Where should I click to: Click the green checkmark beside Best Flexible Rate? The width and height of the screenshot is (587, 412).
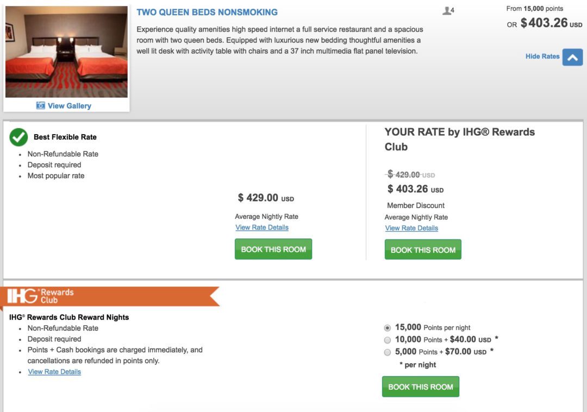point(18,137)
